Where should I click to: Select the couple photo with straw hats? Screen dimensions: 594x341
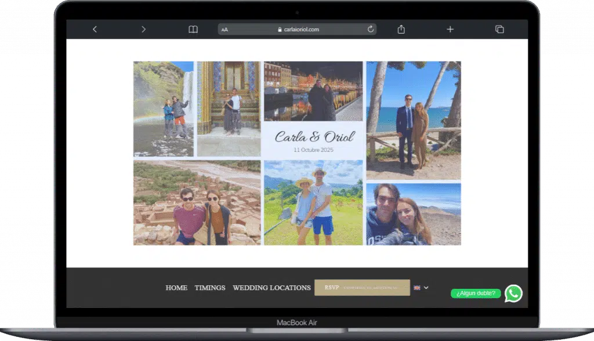click(313, 202)
